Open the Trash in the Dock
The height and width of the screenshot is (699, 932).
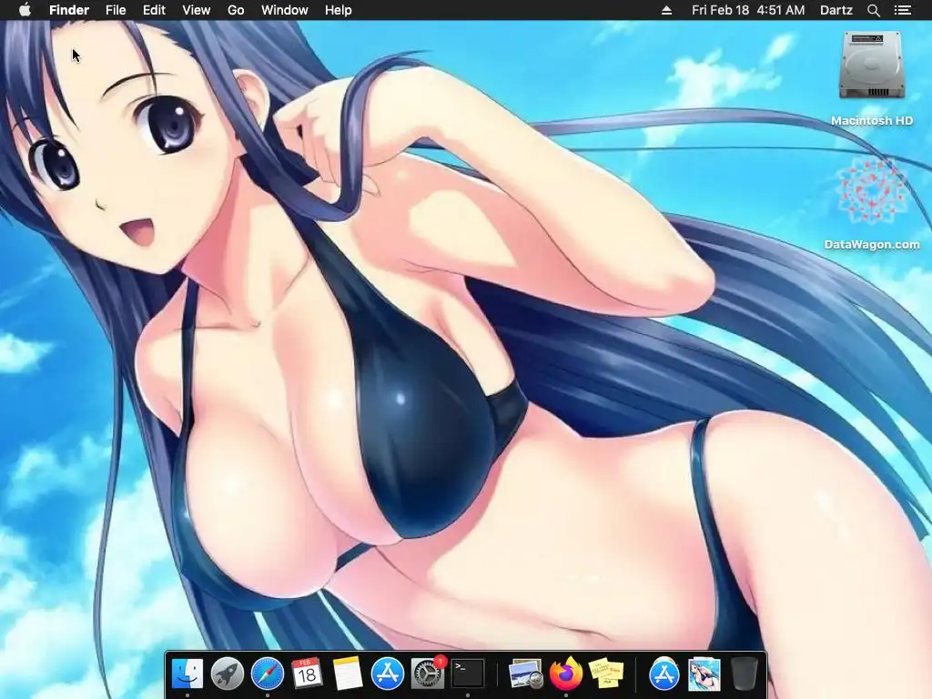tap(745, 674)
